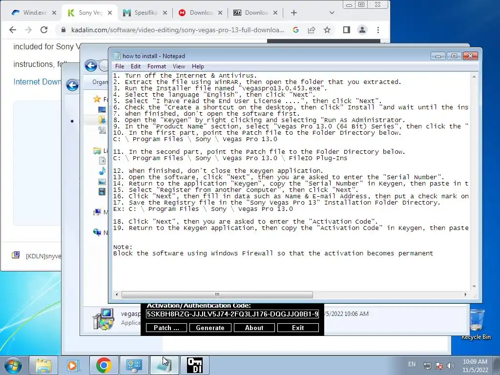The image size is (500, 375).
Task: Open Notepad View menu
Action: (x=179, y=66)
